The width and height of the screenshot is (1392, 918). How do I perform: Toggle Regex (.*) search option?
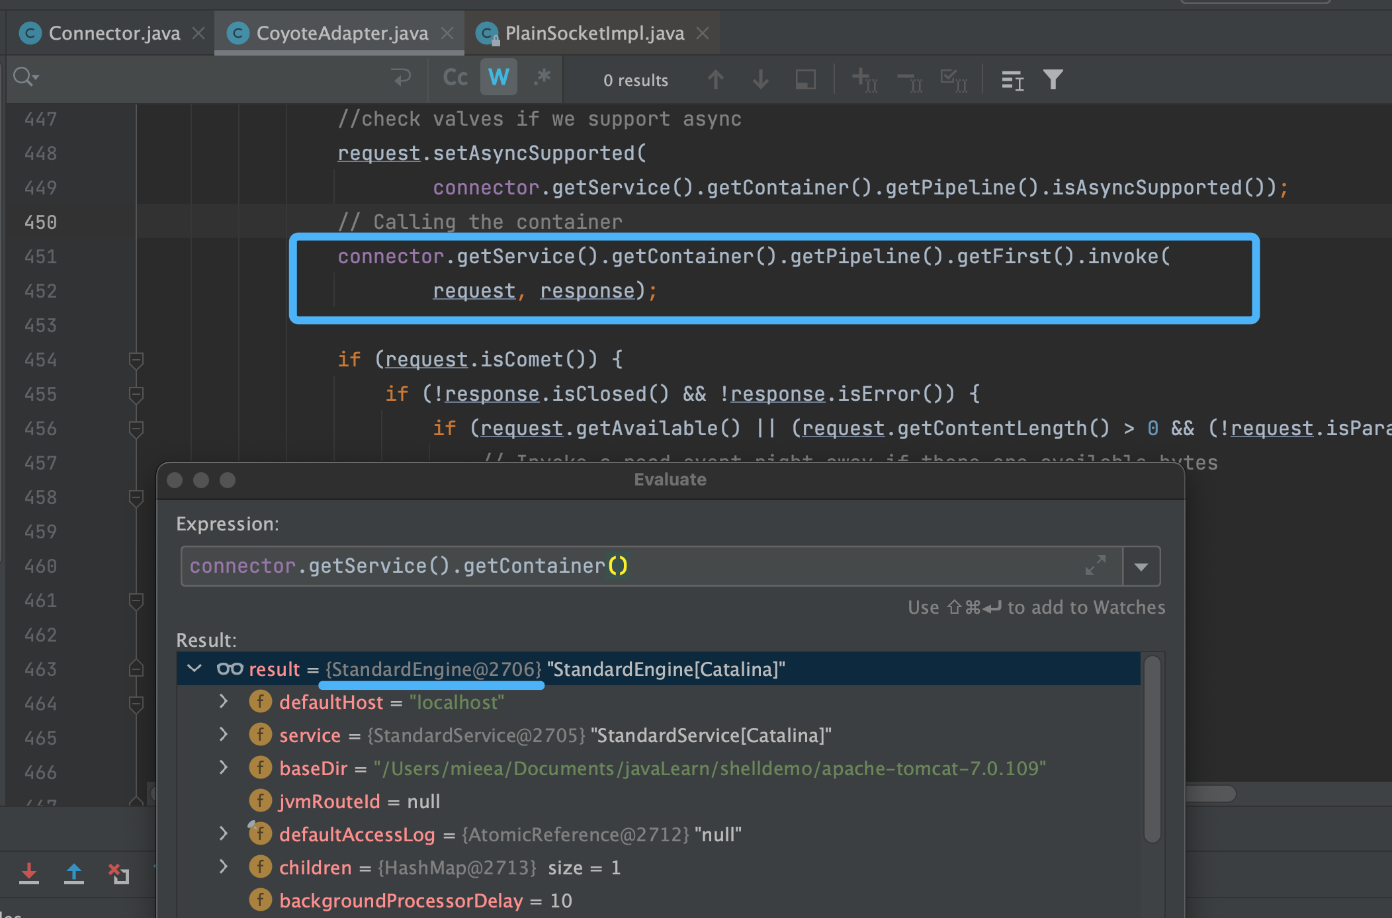tap(543, 78)
